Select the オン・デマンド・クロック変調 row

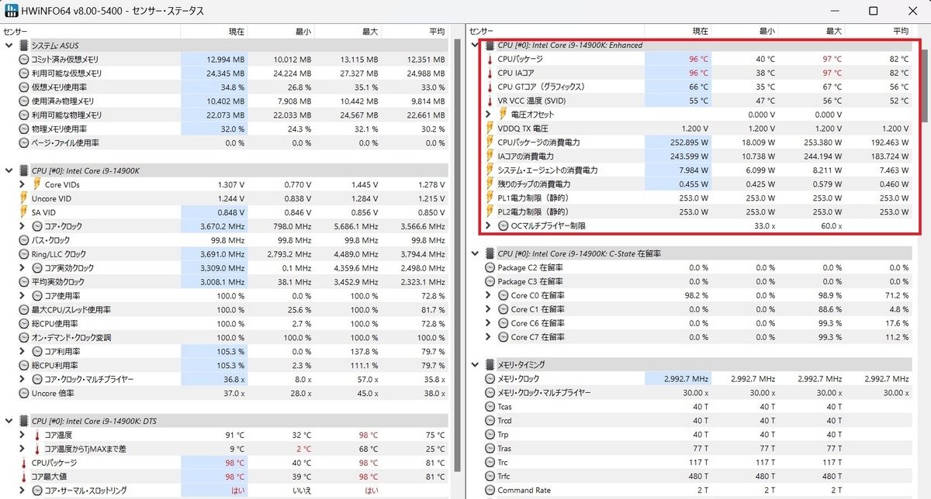225,338
